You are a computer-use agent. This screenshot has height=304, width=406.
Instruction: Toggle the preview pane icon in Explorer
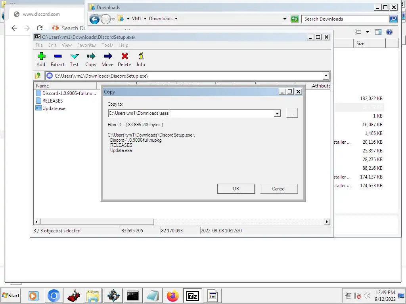[x=378, y=32]
